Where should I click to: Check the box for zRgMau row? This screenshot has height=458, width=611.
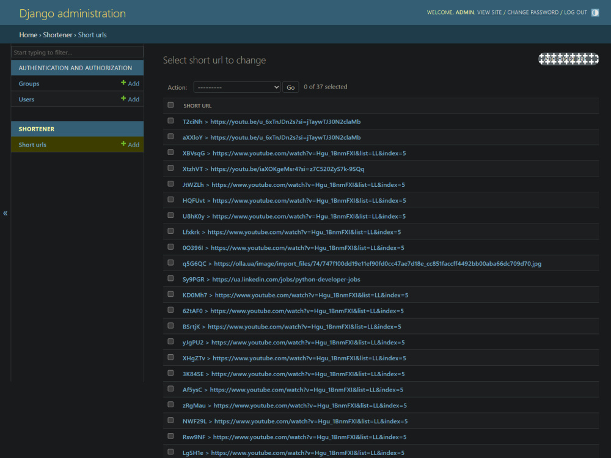pyautogui.click(x=170, y=404)
